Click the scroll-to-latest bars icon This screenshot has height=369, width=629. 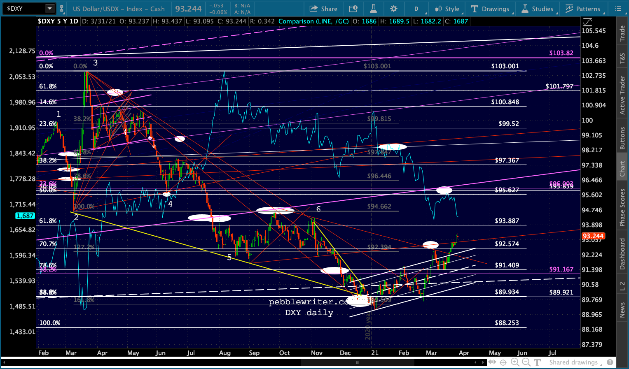(491, 362)
